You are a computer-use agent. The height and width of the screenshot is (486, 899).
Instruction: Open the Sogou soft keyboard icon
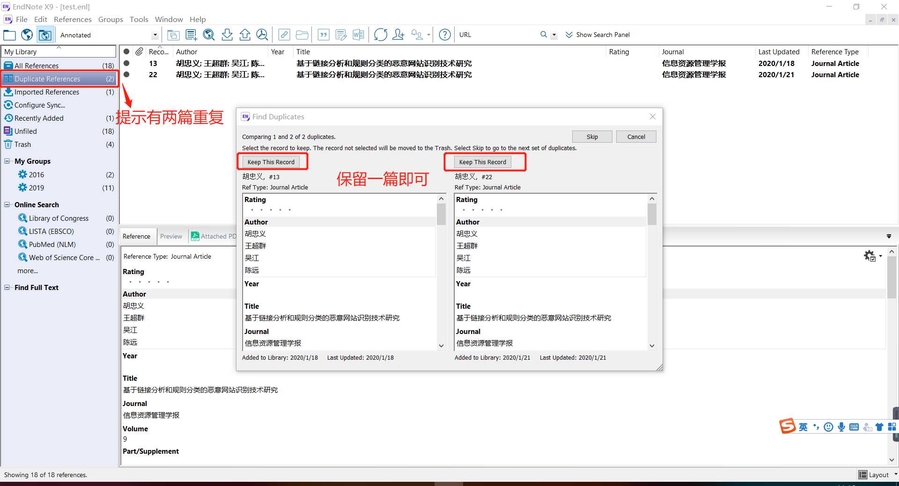(854, 427)
